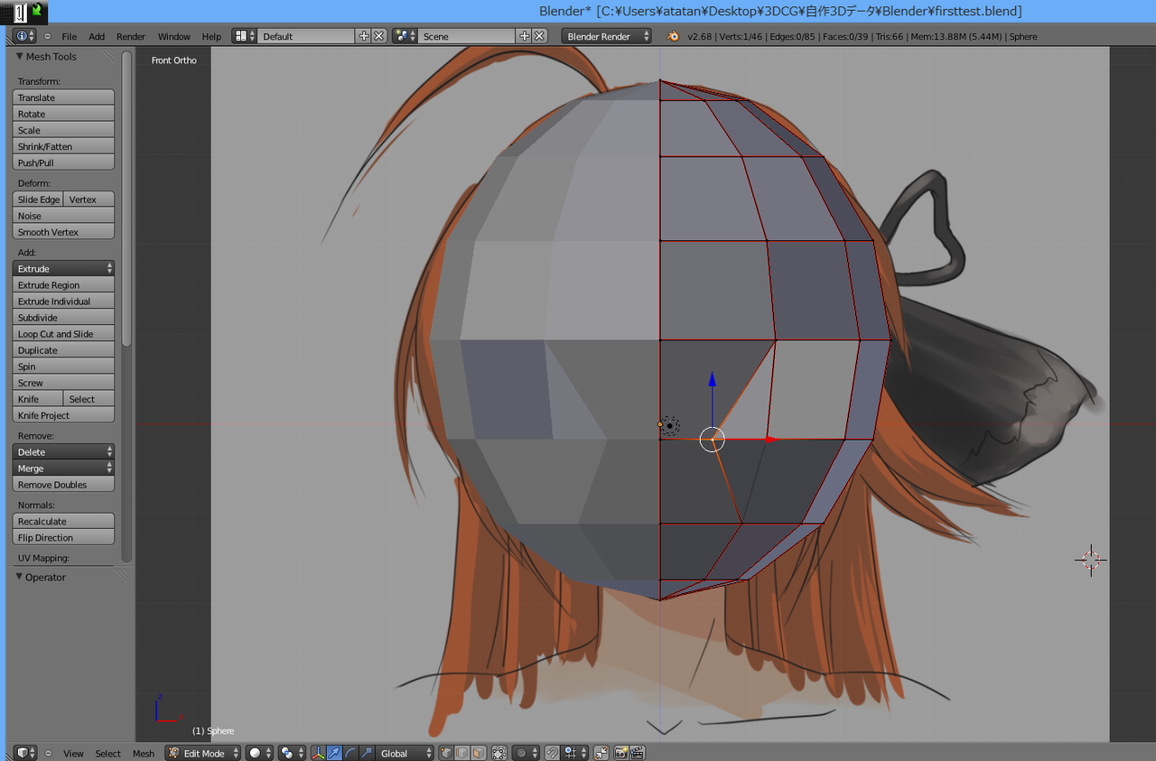Screen dimensions: 1156x761
Task: Click the OpenGL render image camera icon
Action: (621, 753)
